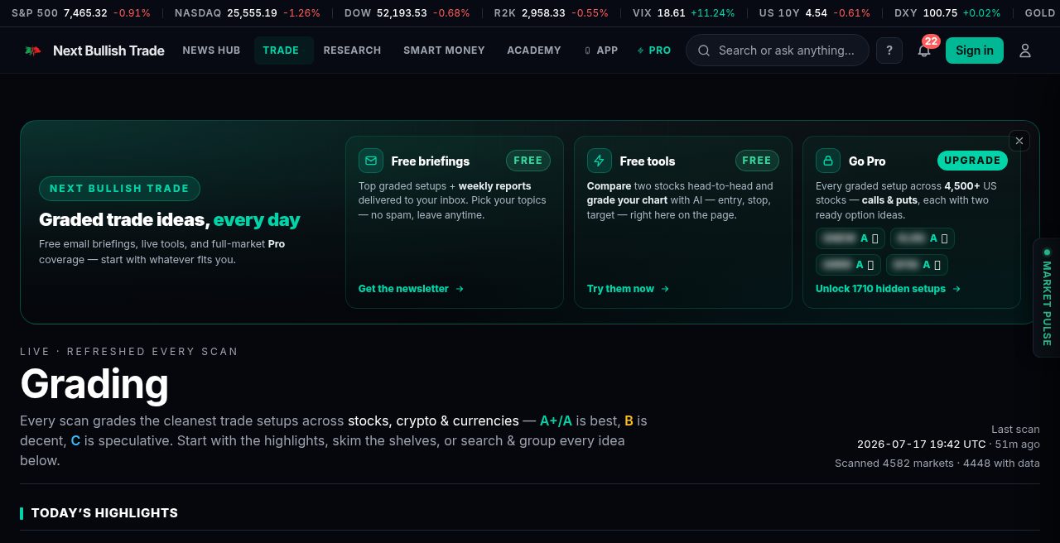The height and width of the screenshot is (543, 1060).
Task: Close the promo banner with X
Action: [1019, 141]
